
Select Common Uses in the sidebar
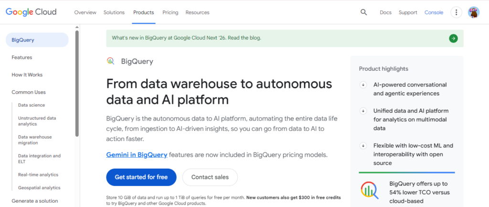pos(29,92)
